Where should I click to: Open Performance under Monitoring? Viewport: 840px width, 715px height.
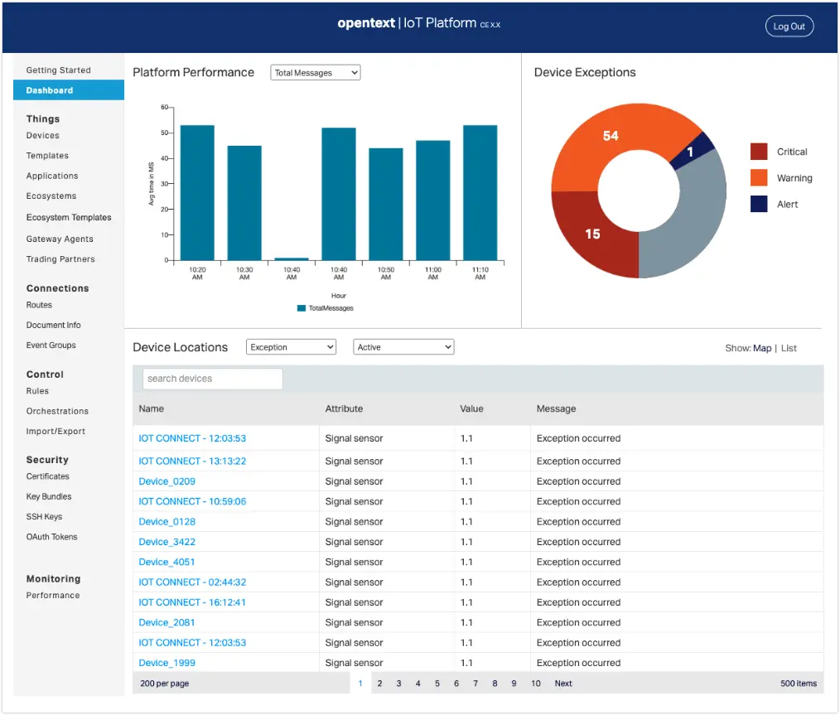53,595
